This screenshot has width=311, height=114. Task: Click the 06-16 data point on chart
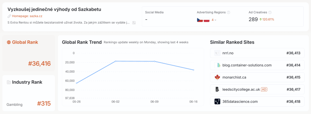point(193,70)
